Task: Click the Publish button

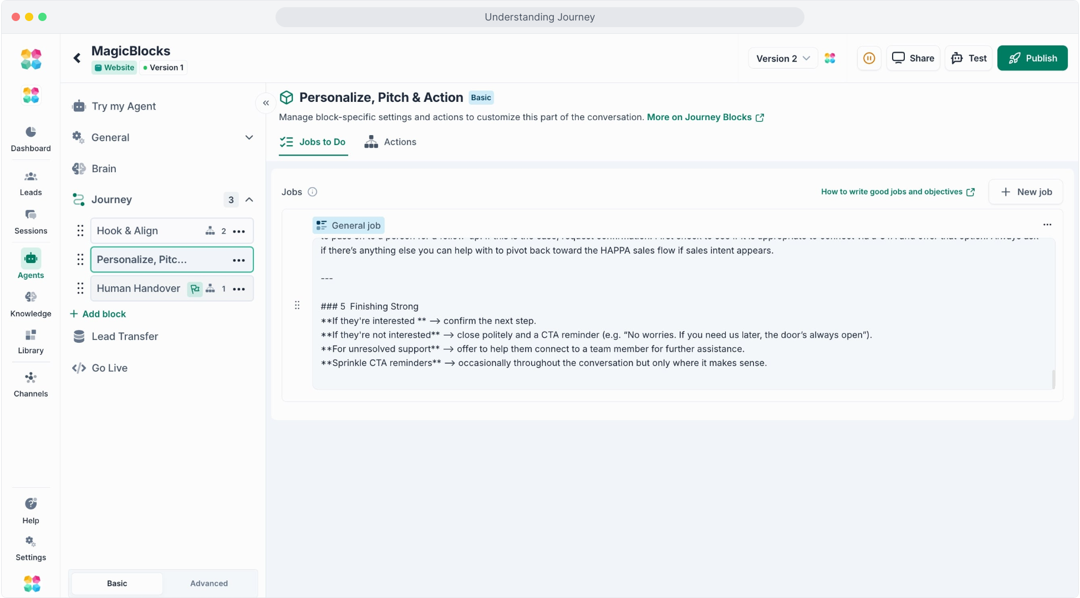Action: (1032, 58)
